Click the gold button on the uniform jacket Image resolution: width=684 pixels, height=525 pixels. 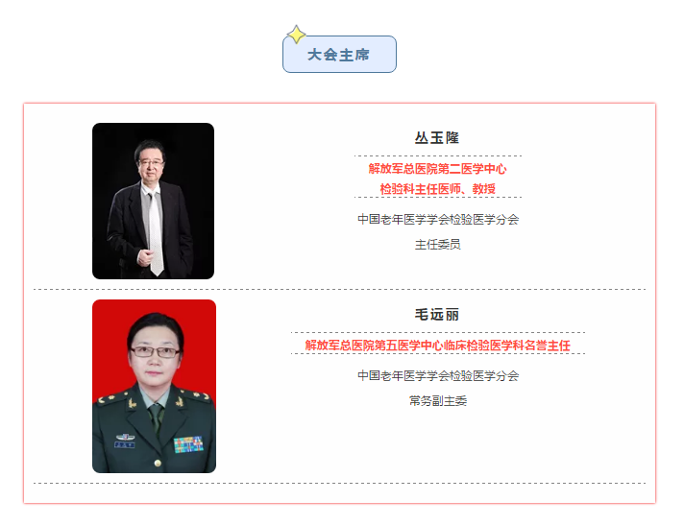pyautogui.click(x=158, y=463)
